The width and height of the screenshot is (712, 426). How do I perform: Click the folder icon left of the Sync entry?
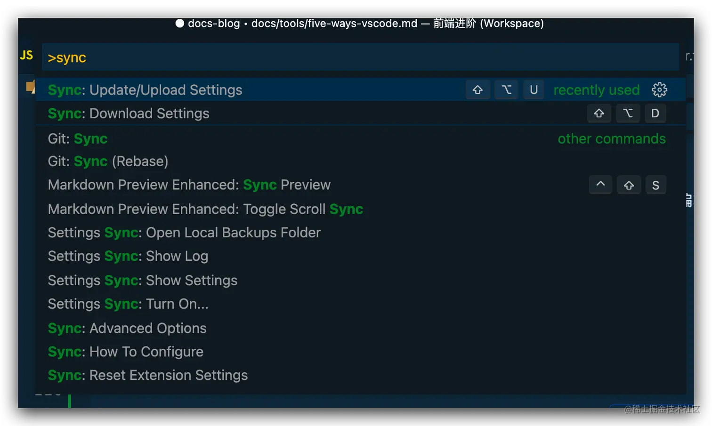point(30,87)
